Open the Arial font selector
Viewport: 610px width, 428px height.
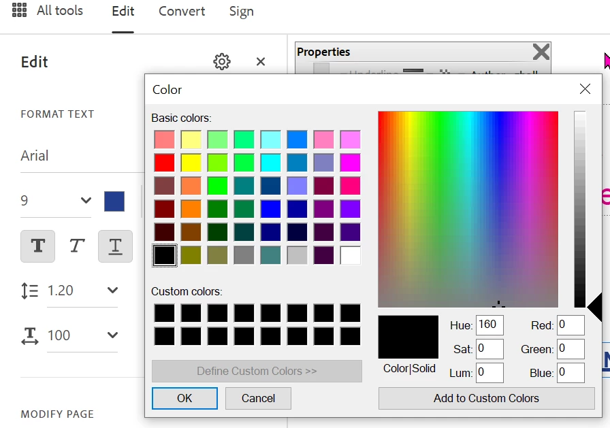(82, 156)
